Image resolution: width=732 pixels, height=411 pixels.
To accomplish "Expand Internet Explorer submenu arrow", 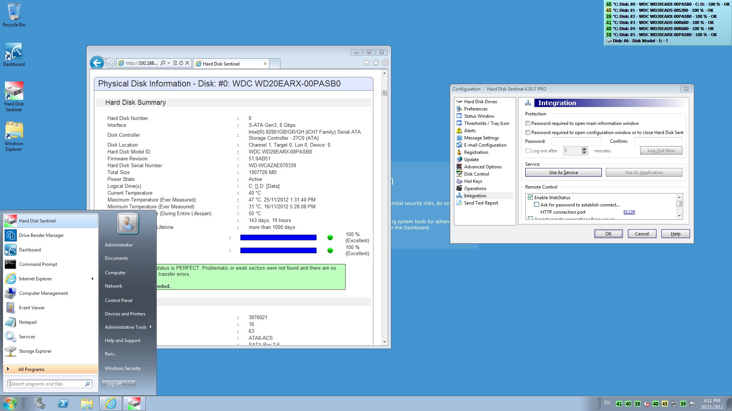I will pyautogui.click(x=93, y=279).
